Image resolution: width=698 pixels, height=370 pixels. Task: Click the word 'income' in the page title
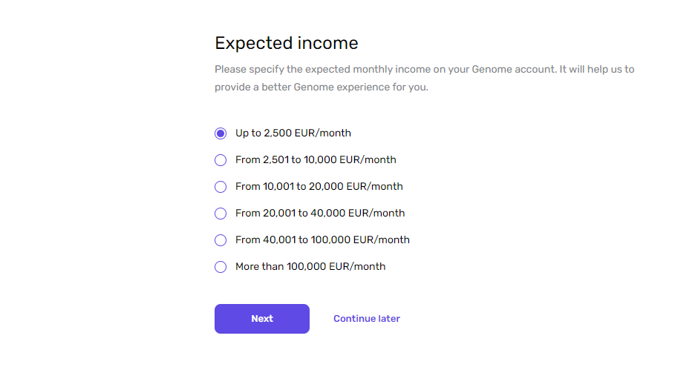click(x=327, y=43)
